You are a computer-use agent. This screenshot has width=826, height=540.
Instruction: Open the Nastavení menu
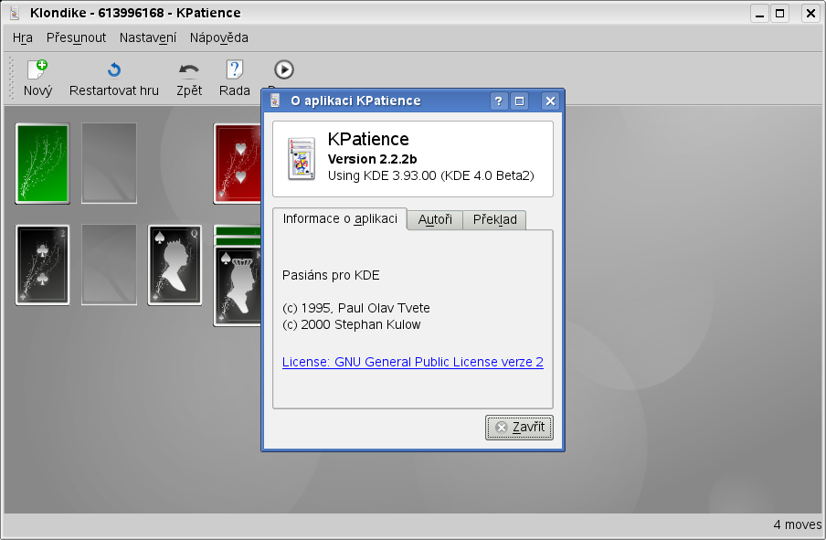click(148, 38)
